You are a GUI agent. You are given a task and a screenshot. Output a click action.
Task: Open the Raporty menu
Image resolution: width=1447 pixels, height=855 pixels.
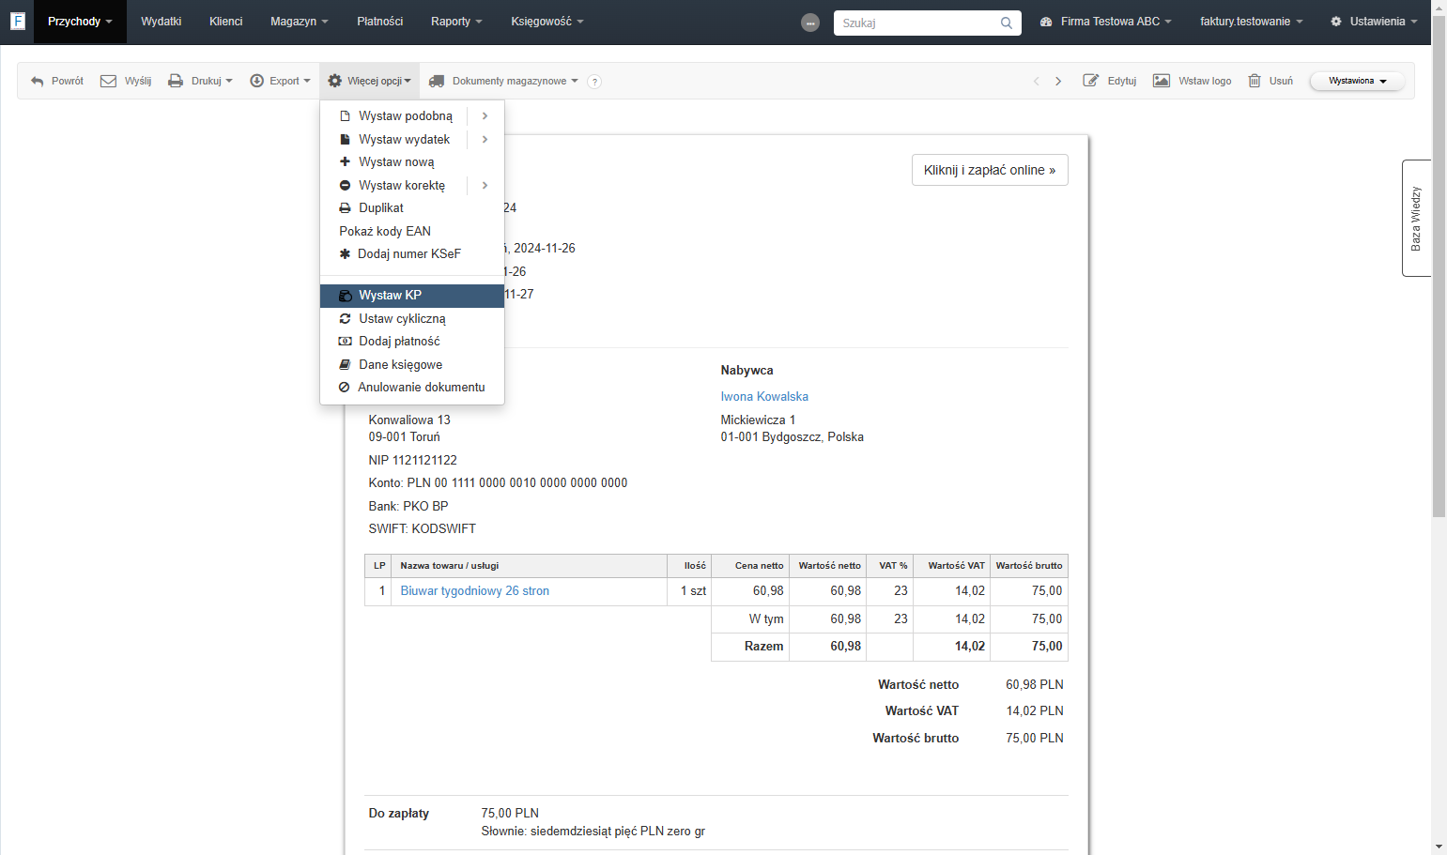456,22
